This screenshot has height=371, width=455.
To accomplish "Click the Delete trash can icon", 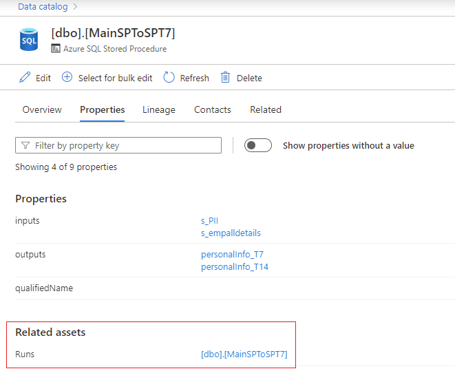I will (x=225, y=78).
